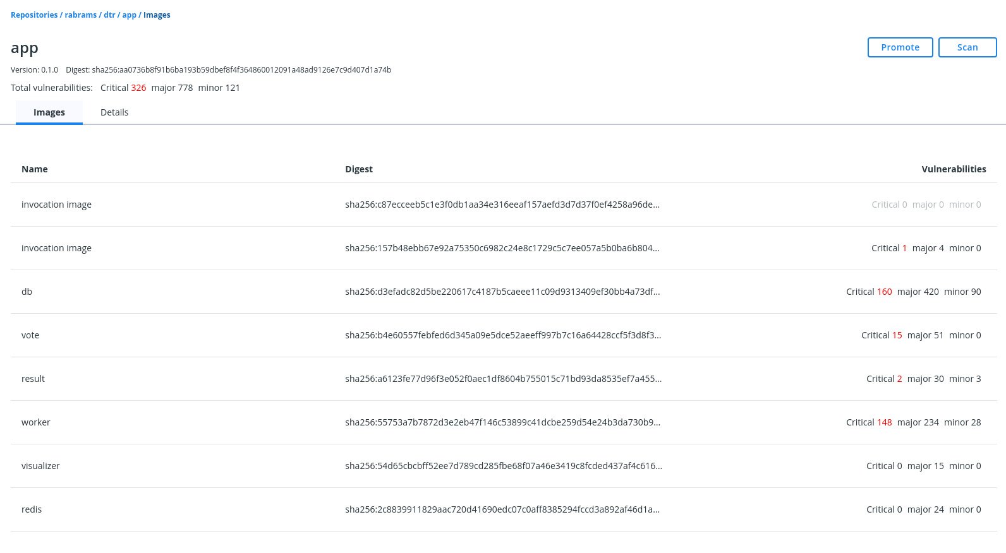Image resolution: width=1006 pixels, height=553 pixels.
Task: Click the Name column header
Action: 35,169
